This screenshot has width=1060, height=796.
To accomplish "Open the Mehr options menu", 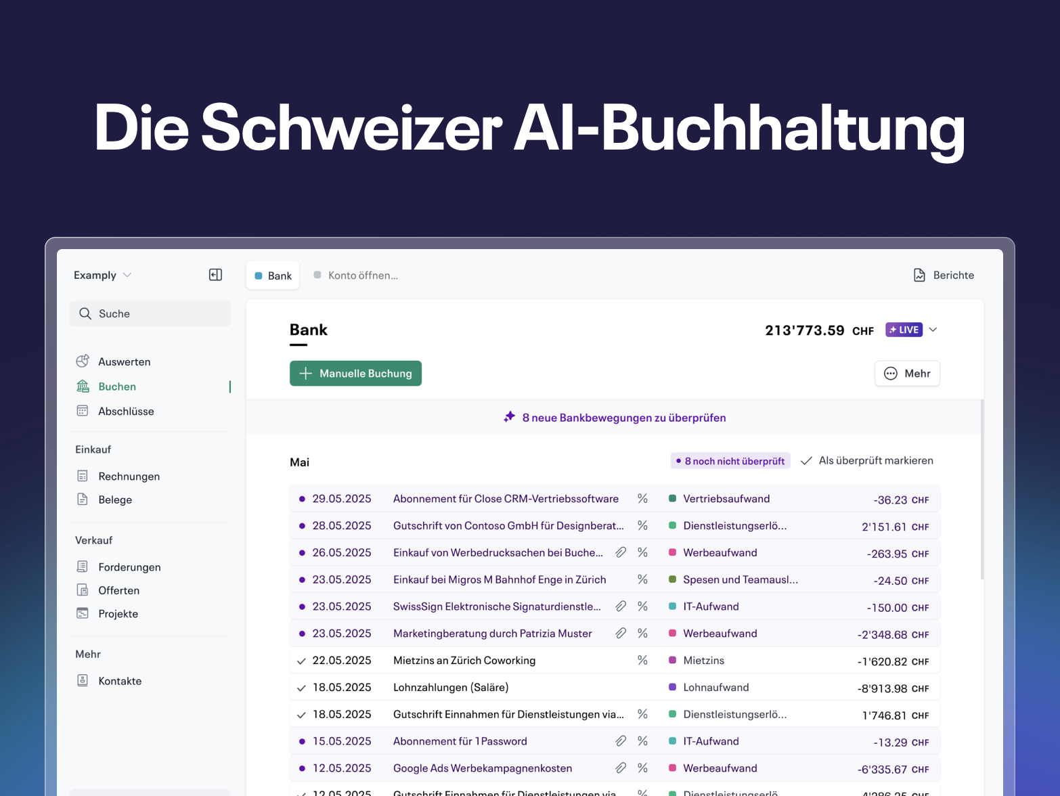I will (x=907, y=374).
